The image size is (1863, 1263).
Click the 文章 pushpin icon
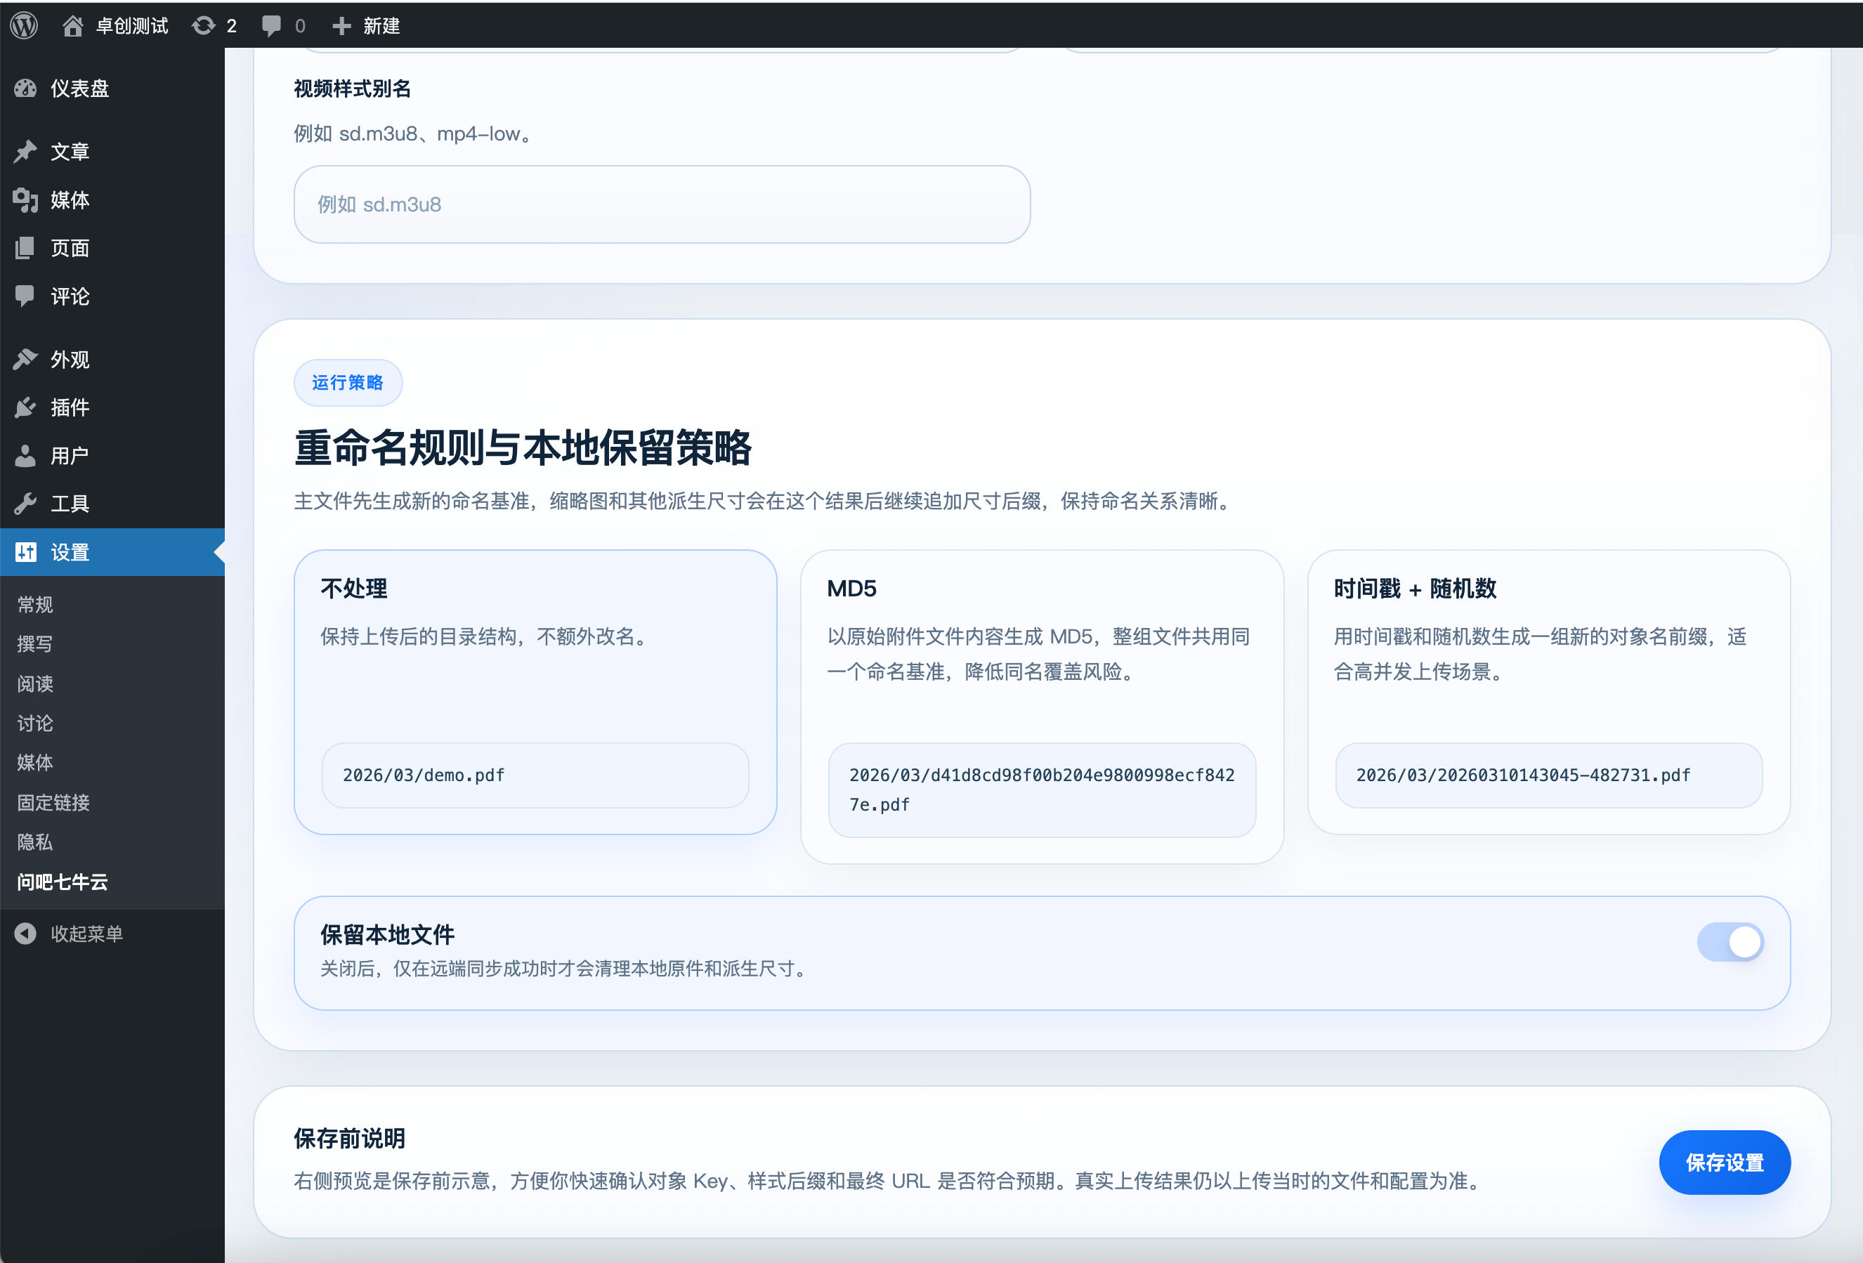tap(25, 152)
